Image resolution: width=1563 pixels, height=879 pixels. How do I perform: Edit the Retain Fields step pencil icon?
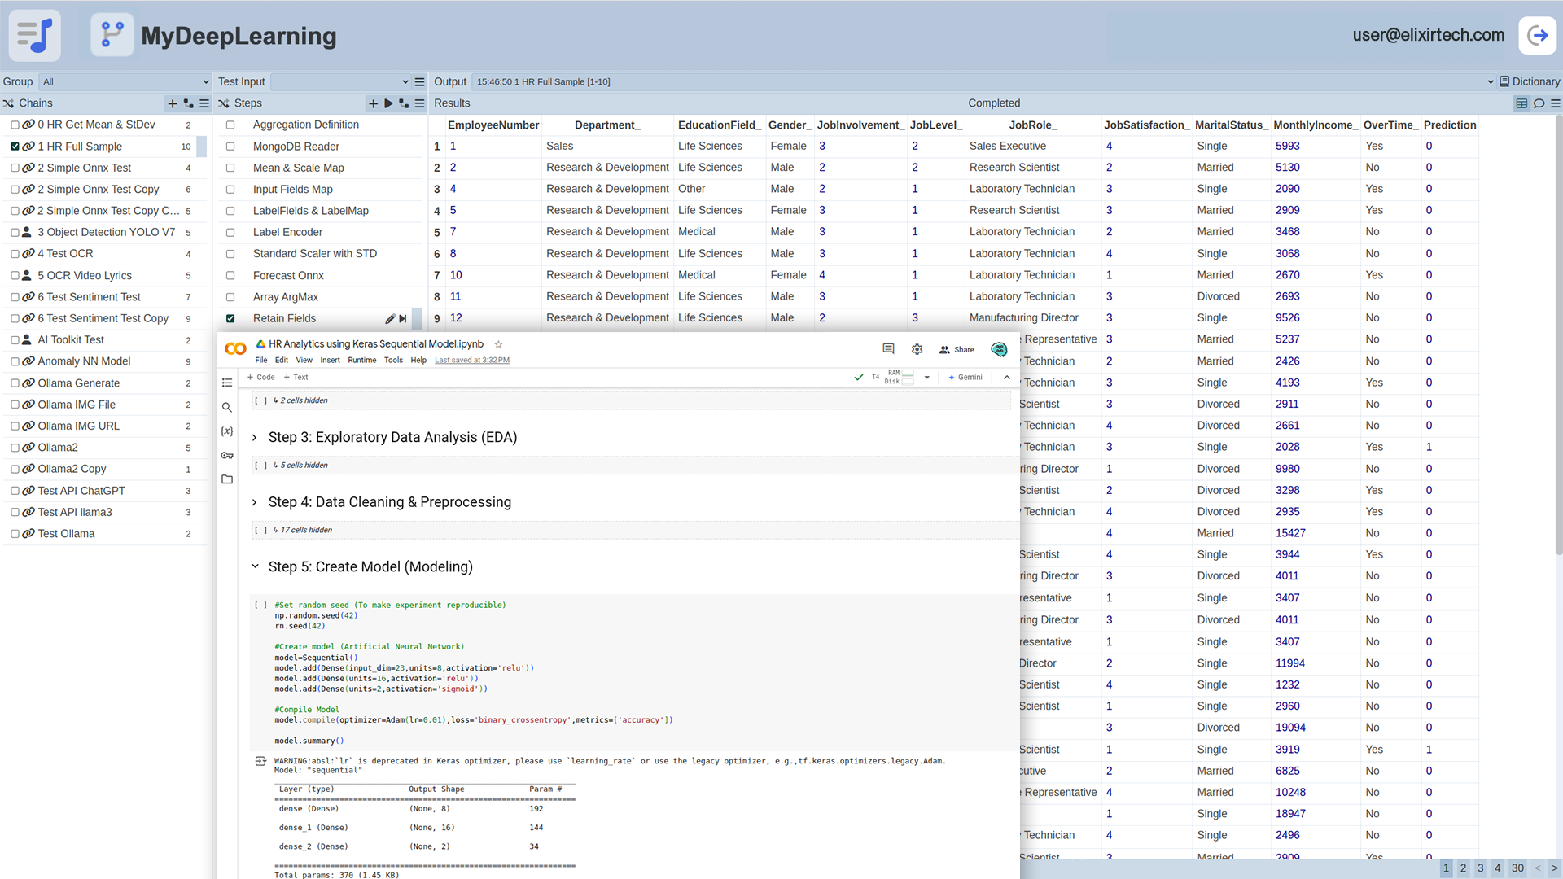click(x=390, y=318)
